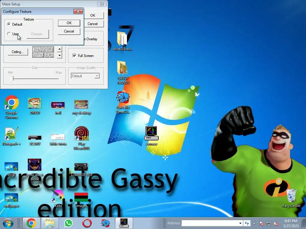Select the User texture radio button
The height and width of the screenshot is (229, 306).
click(x=9, y=34)
